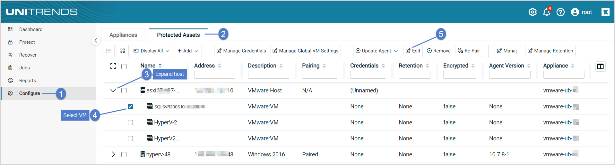Viewport: 615px width, 165px height.
Task: Open column chooser icon at table right
Action: [600, 67]
